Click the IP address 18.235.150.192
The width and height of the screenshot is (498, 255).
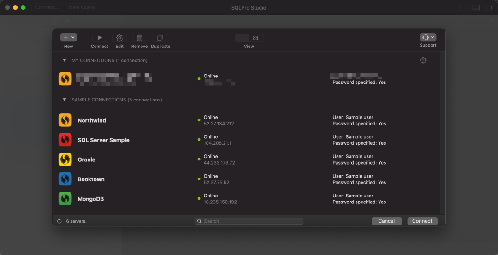click(x=220, y=202)
